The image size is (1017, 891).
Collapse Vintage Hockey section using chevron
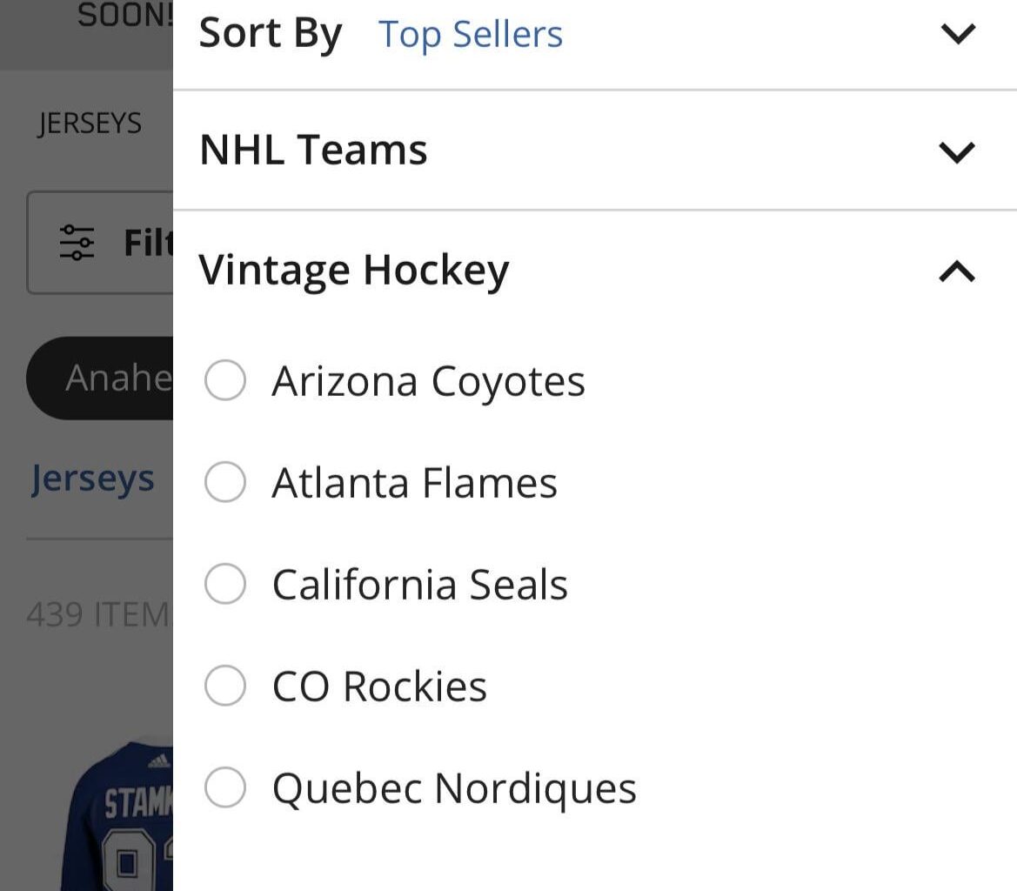point(958,272)
